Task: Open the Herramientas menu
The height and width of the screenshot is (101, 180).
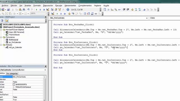Action: (70, 6)
